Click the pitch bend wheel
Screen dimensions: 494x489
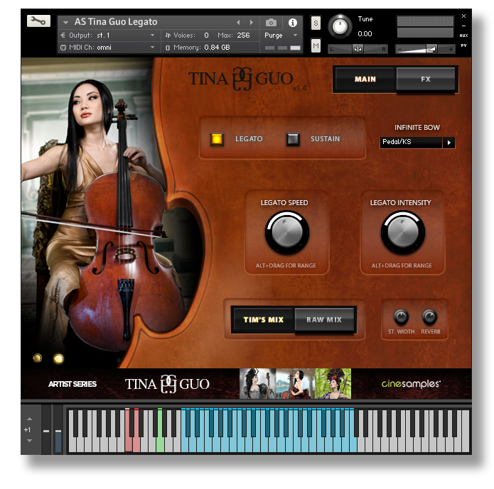pos(46,430)
